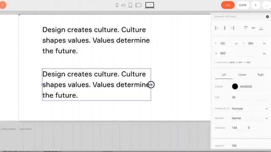The image size is (271, 152).
Task: Click the orange plus add-element button
Action: (x=3, y=5)
